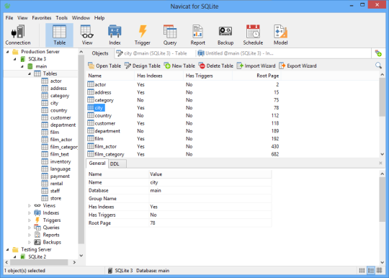The height and width of the screenshot is (278, 389).
Task: Click the tree panel scroll-down arrow
Action: click(81, 256)
